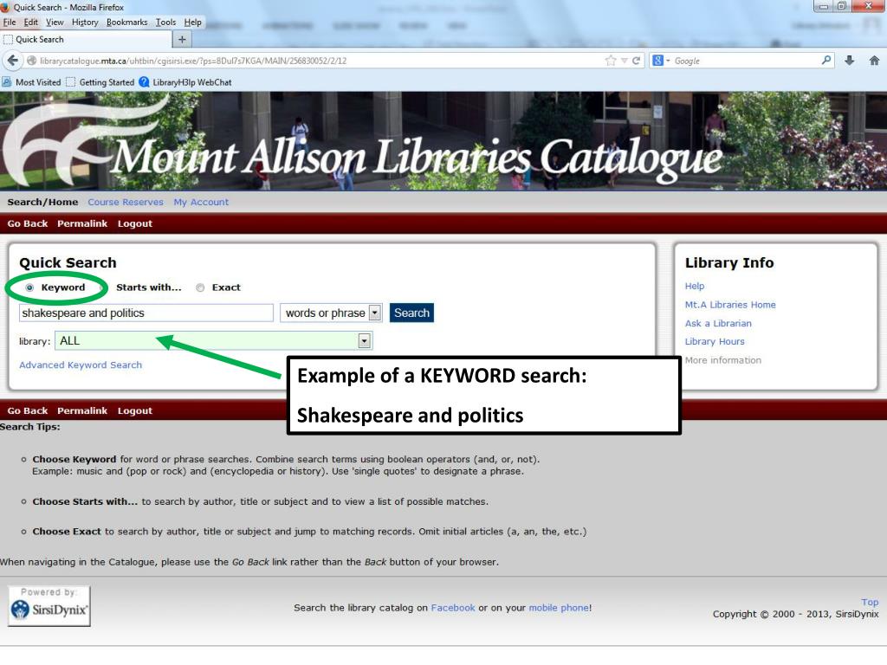Open the downloads arrow icon
887x665 pixels.
click(x=849, y=61)
